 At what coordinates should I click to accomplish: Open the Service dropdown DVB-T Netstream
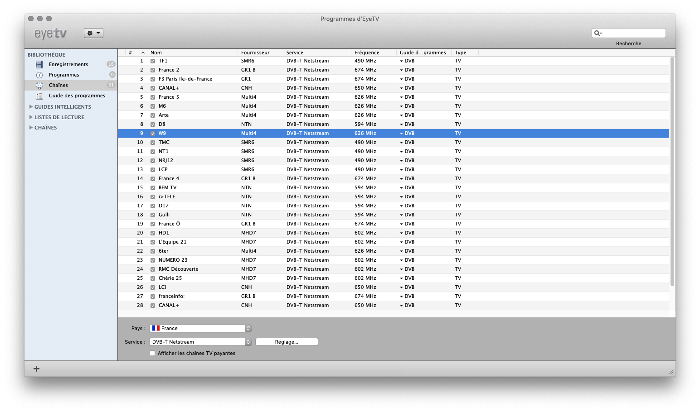[200, 342]
